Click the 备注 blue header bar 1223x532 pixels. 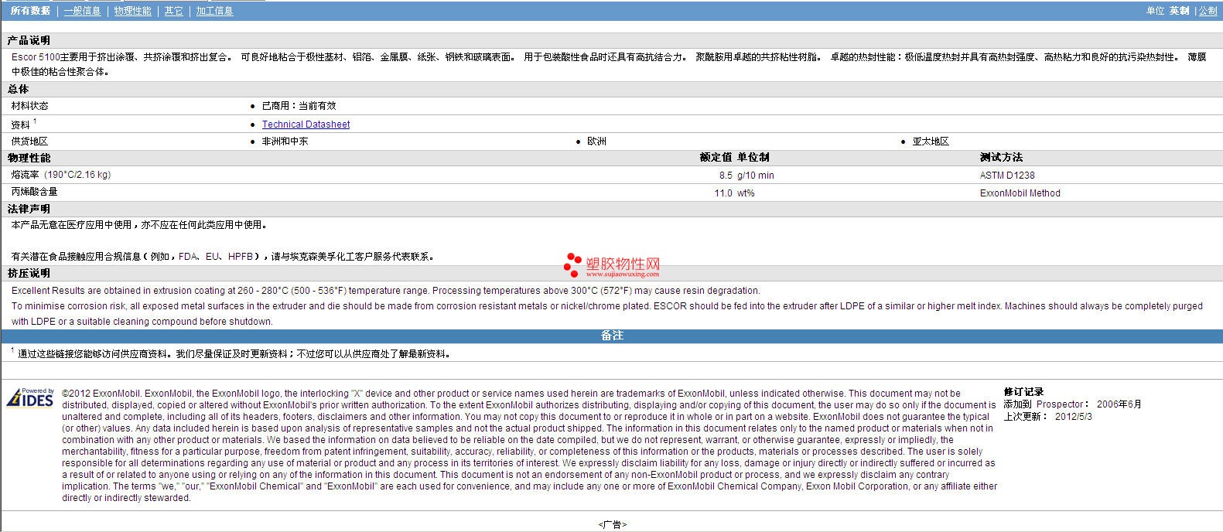coord(611,336)
